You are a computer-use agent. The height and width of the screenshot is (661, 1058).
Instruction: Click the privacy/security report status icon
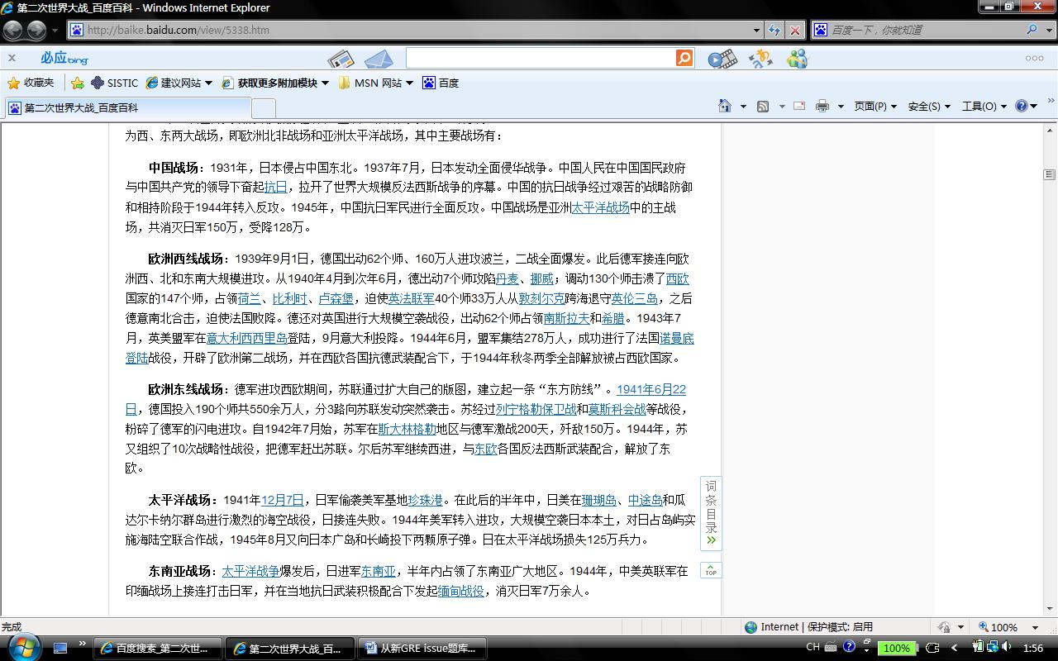coord(946,627)
